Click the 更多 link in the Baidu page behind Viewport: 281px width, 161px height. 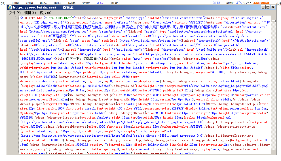click(x=114, y=3)
